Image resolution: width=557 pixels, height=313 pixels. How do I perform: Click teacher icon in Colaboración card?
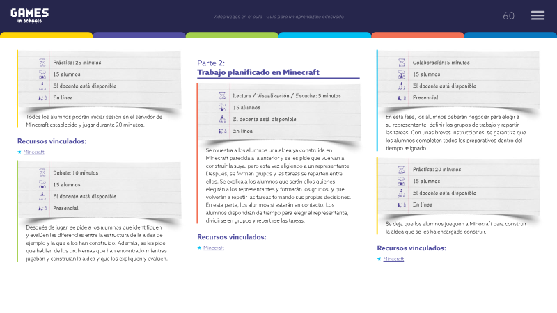coord(402,86)
